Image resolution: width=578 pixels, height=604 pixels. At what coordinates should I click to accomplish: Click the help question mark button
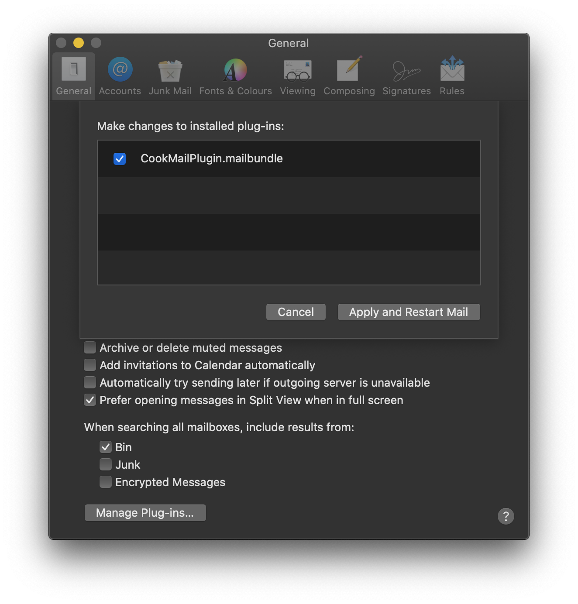(506, 516)
